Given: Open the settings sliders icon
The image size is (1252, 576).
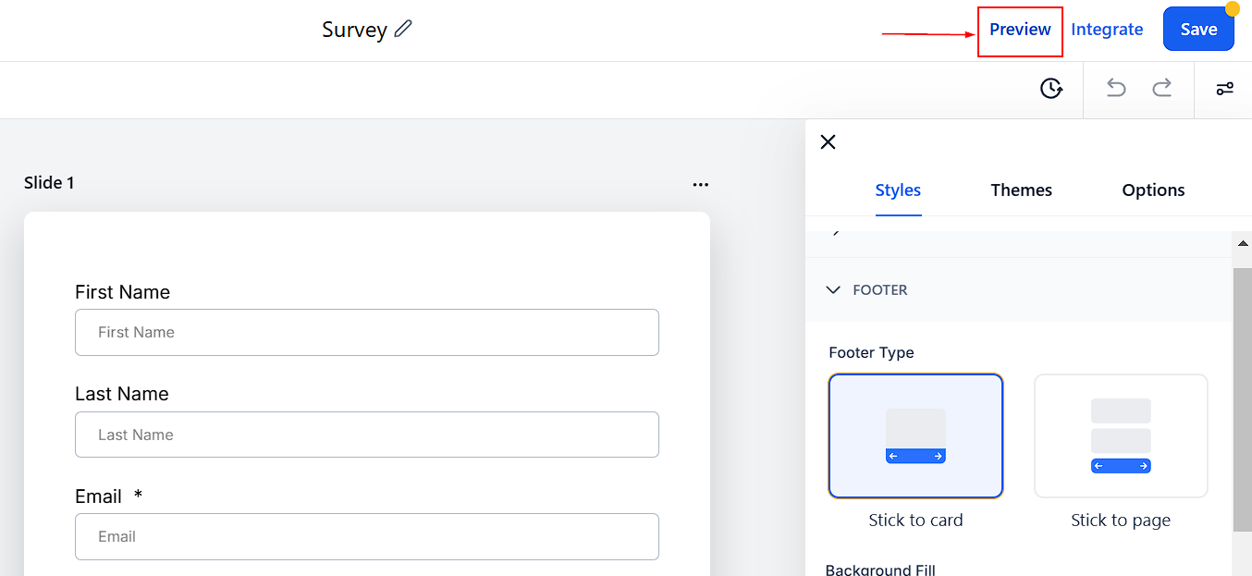Looking at the screenshot, I should coord(1224,89).
